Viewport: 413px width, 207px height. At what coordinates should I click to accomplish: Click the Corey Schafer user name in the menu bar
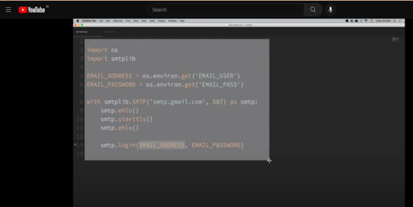[x=383, y=21]
